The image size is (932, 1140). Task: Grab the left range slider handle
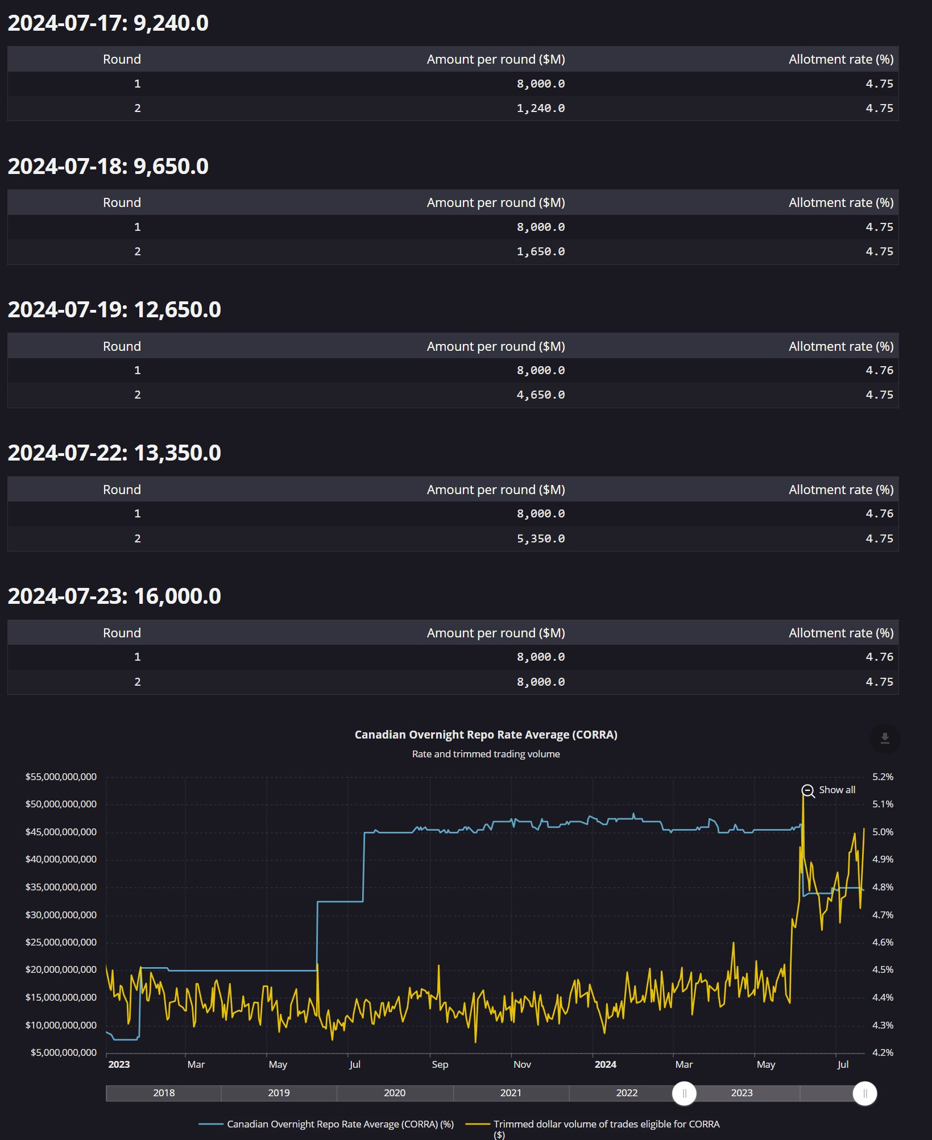[684, 1093]
